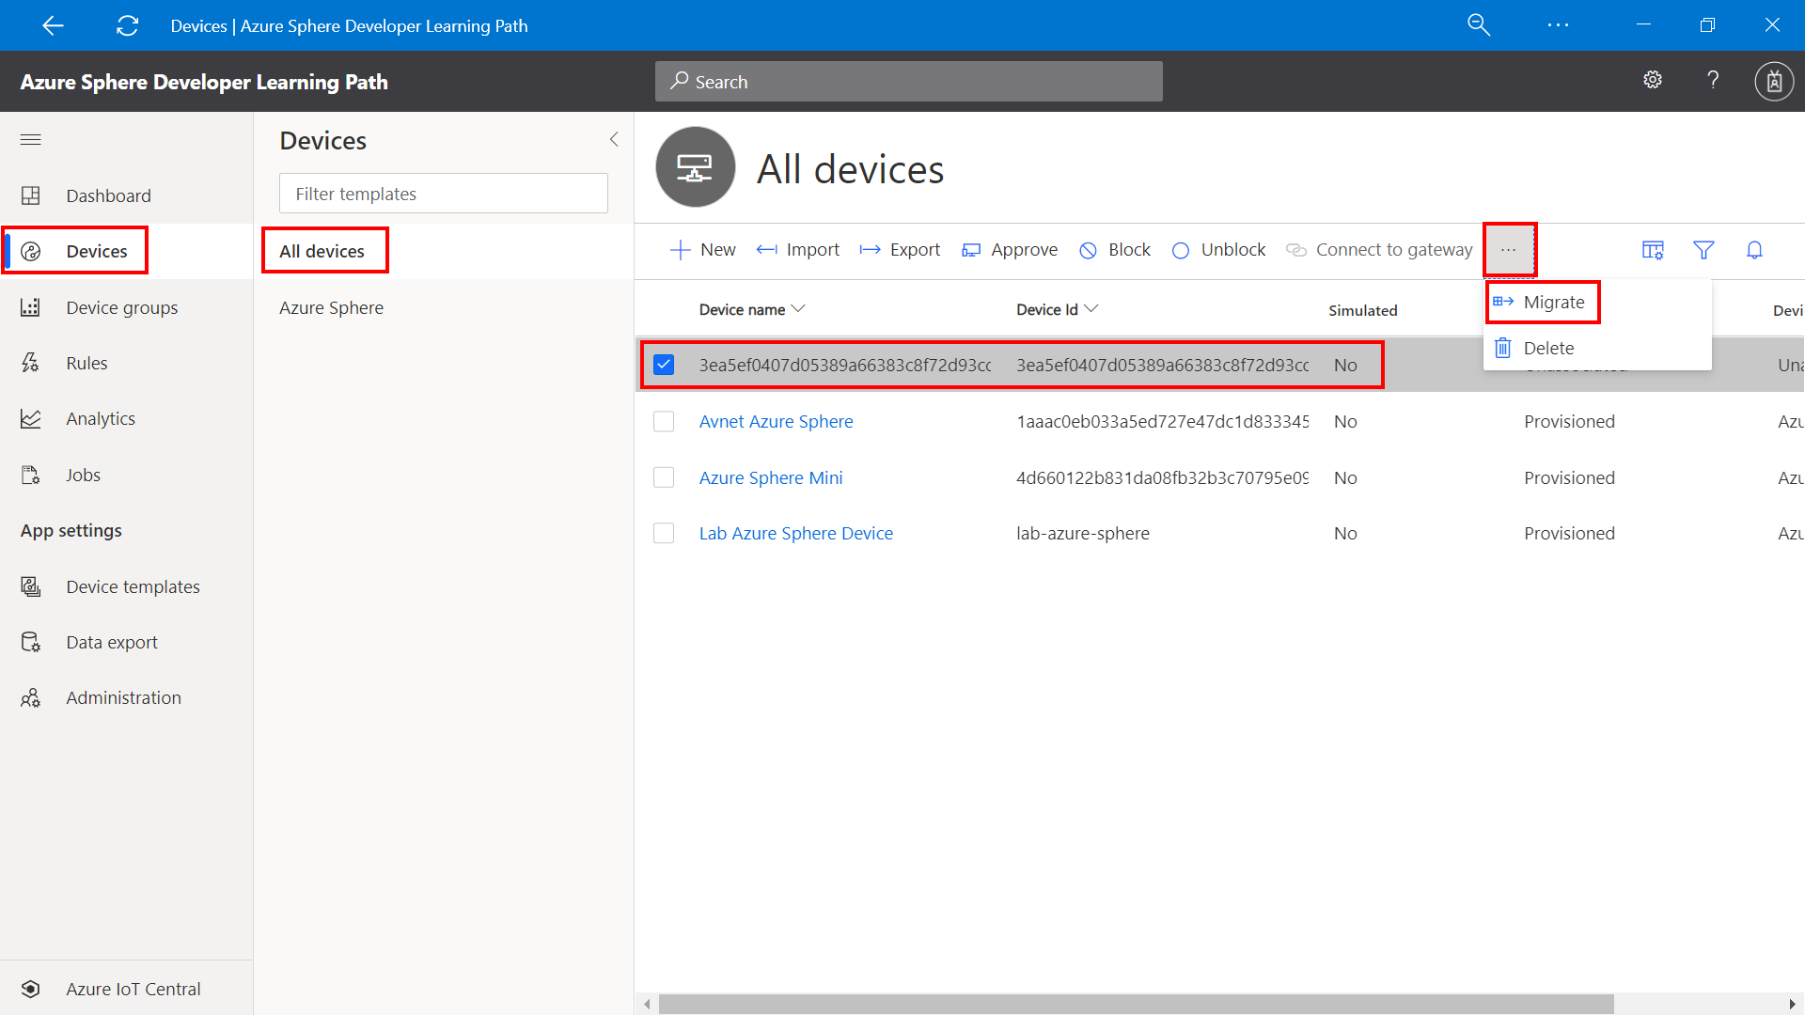The height and width of the screenshot is (1015, 1805).
Task: Select Migrate from the overflow menu
Action: pos(1553,303)
